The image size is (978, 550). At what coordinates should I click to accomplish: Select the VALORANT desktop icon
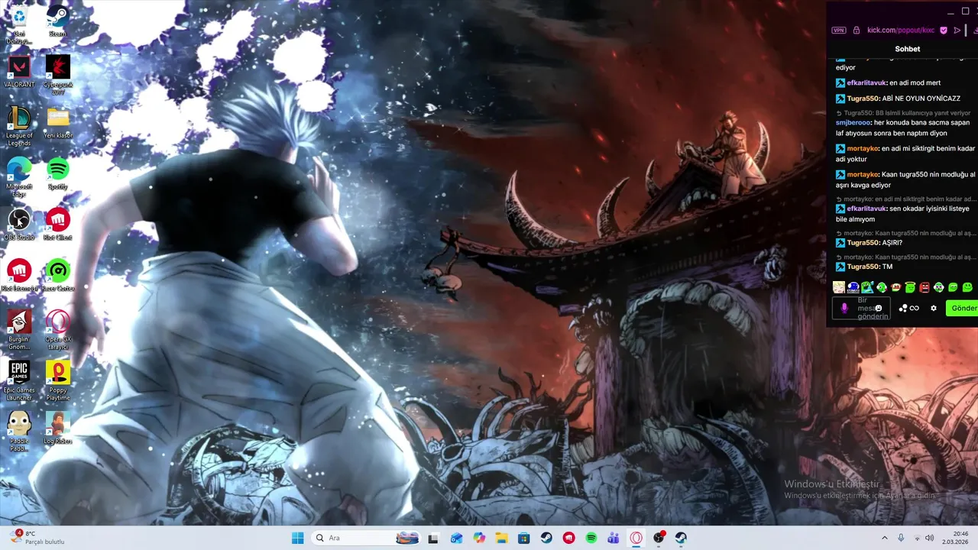(18, 72)
